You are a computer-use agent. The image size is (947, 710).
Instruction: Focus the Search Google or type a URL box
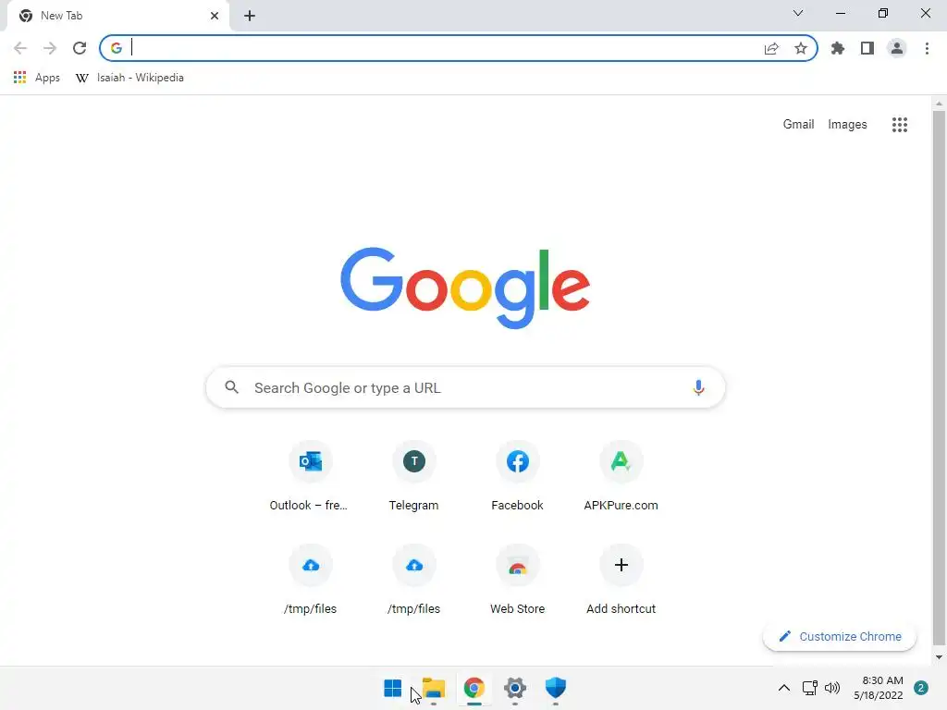(465, 387)
